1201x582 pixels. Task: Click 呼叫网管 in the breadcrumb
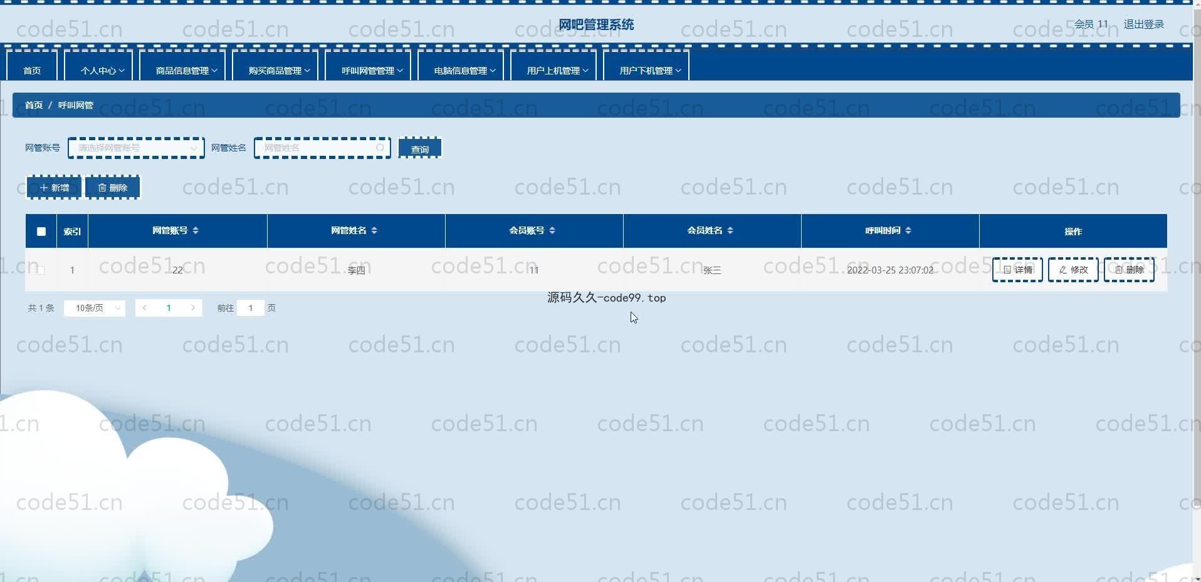coord(76,105)
